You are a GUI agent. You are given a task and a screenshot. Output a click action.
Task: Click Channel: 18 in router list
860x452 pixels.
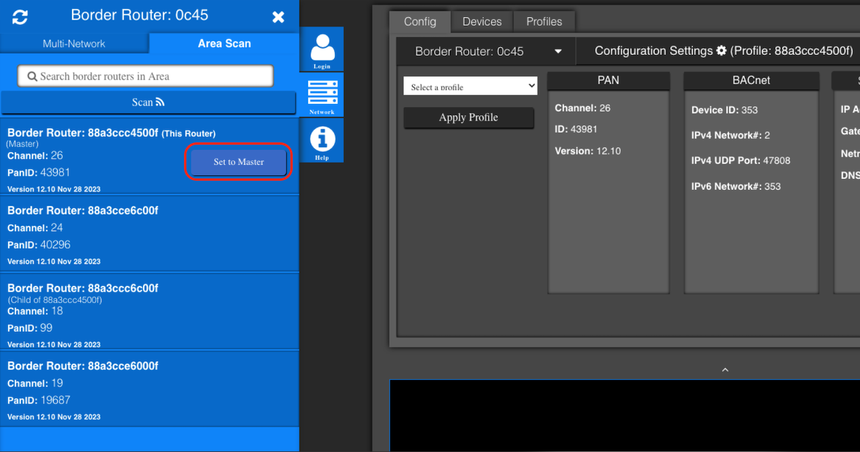pyautogui.click(x=35, y=311)
